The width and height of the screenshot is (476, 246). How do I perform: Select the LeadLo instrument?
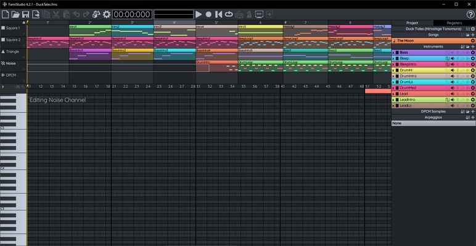click(x=433, y=106)
